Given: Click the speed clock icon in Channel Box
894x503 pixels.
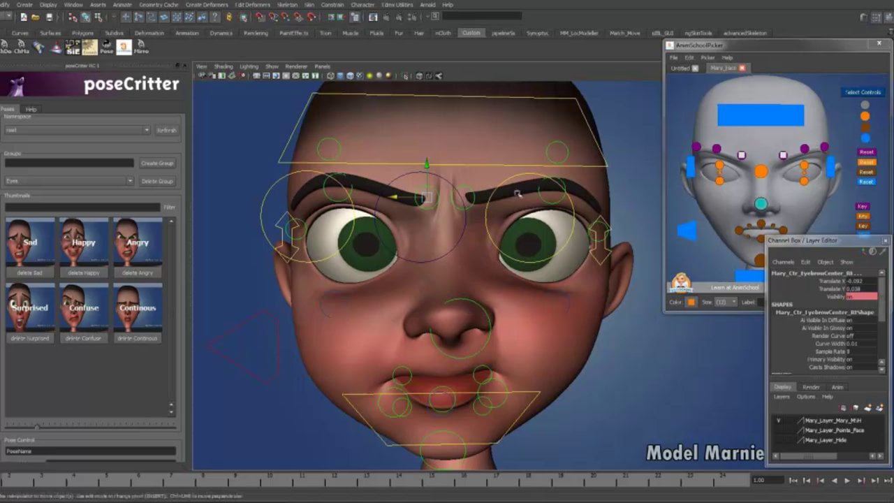Looking at the screenshot, I should click(x=872, y=251).
